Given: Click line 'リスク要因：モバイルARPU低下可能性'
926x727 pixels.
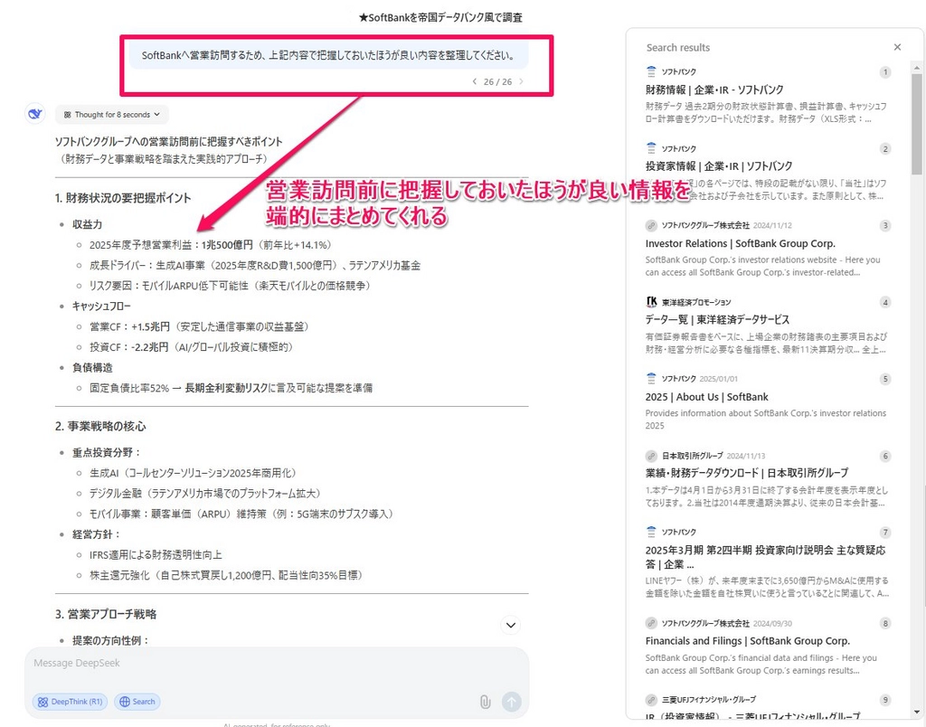Looking at the screenshot, I should (230, 286).
